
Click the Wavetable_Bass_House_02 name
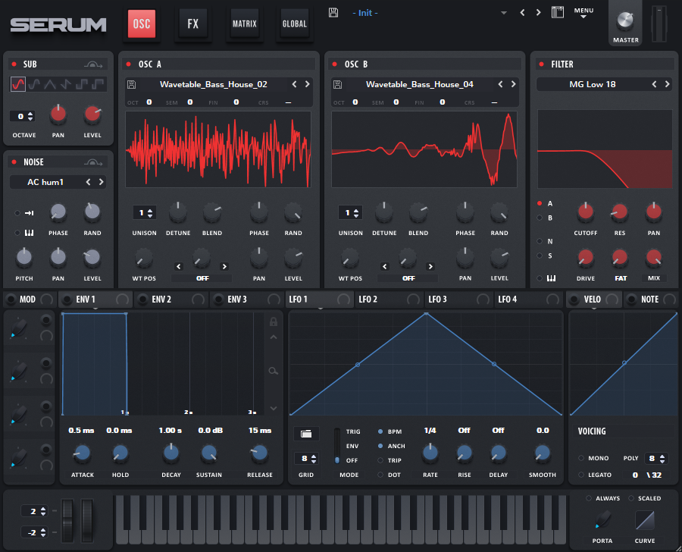point(213,84)
